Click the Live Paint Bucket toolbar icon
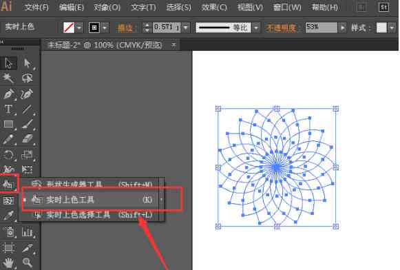Viewport: 400px width, 270px height. click(x=8, y=184)
